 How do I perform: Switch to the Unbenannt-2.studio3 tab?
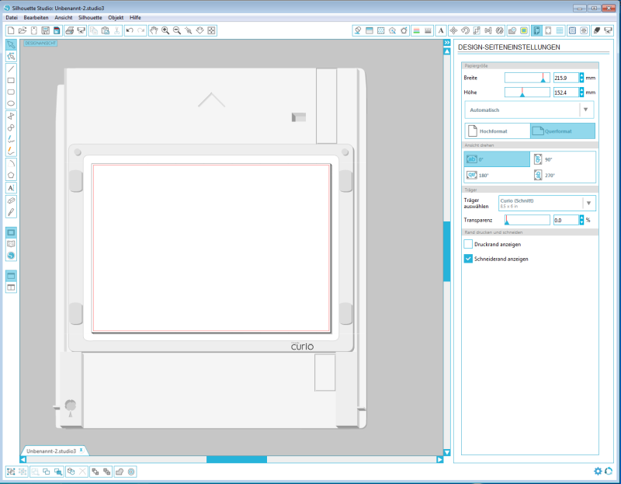[x=51, y=451]
